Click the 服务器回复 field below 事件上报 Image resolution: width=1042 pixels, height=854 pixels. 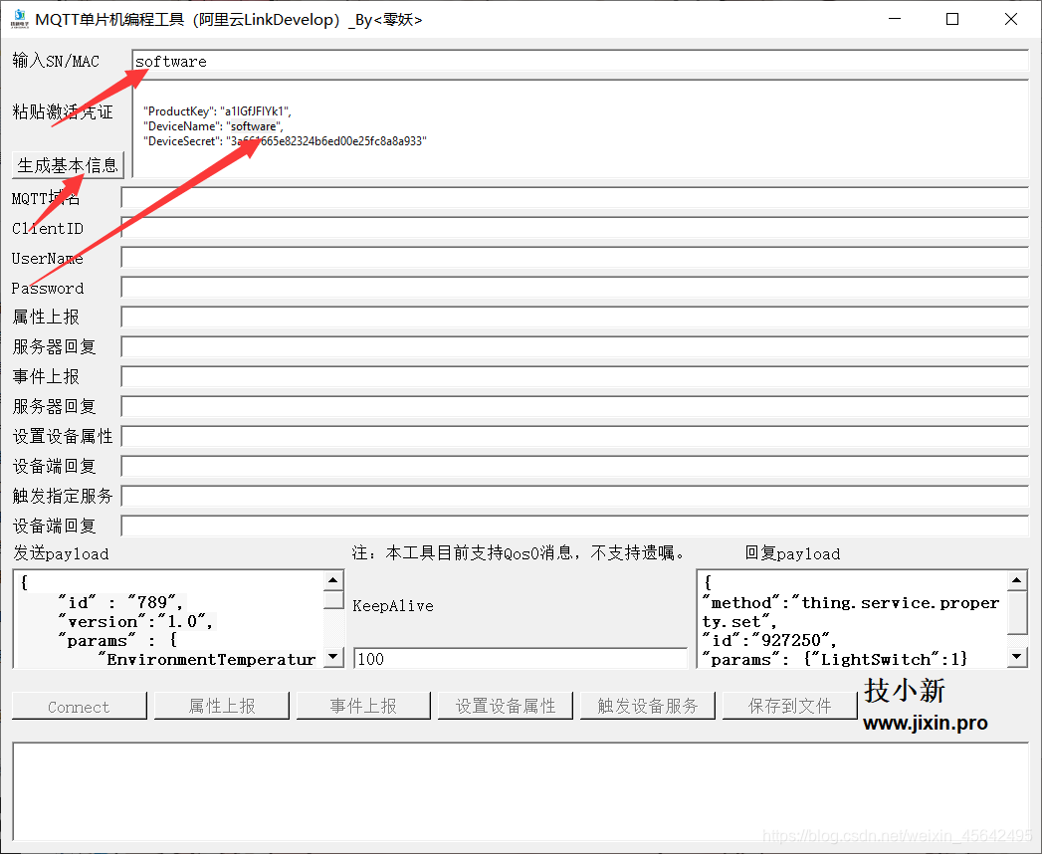click(575, 407)
